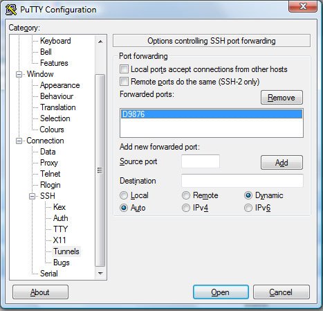Remove the selected forwarded port
Image resolution: width=323 pixels, height=311 pixels.
282,98
